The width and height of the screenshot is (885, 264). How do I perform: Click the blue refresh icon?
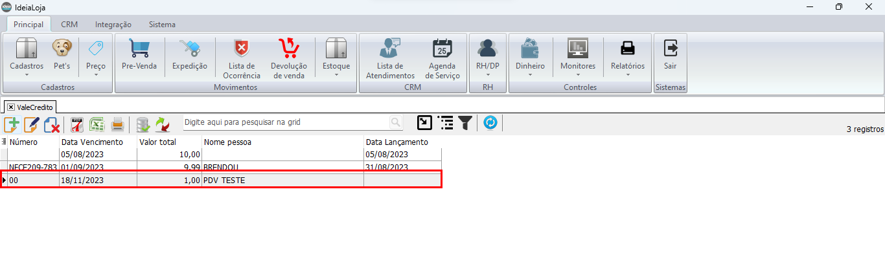click(490, 122)
